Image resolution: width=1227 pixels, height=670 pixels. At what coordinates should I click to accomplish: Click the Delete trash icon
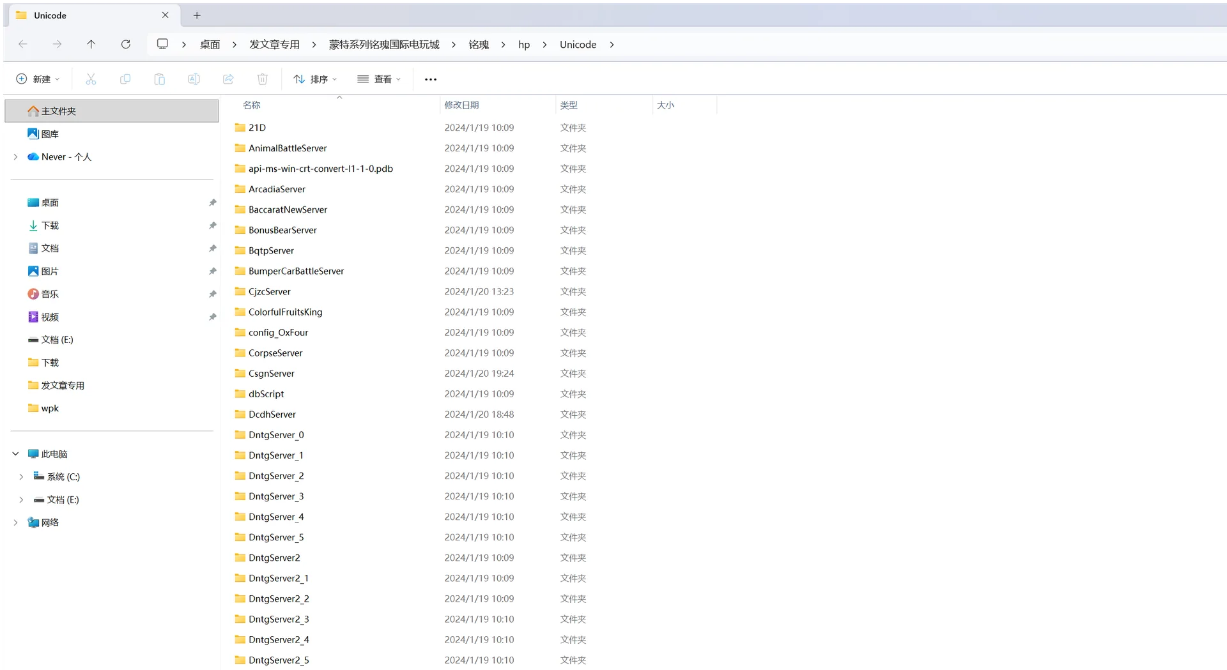click(x=262, y=79)
